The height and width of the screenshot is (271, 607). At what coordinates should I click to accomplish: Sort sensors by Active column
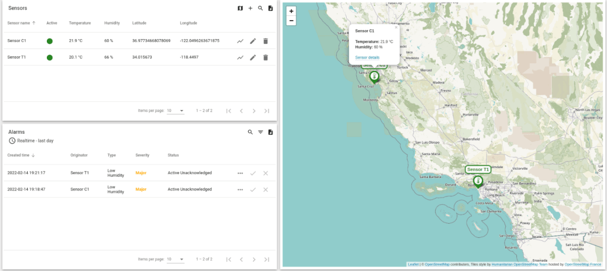pyautogui.click(x=52, y=23)
